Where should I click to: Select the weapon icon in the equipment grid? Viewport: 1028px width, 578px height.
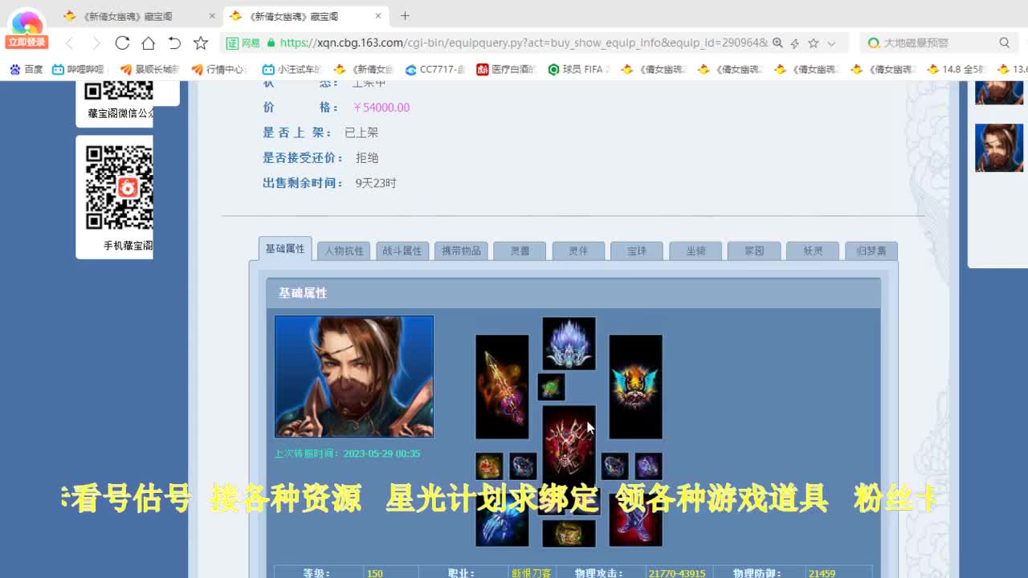pos(502,385)
